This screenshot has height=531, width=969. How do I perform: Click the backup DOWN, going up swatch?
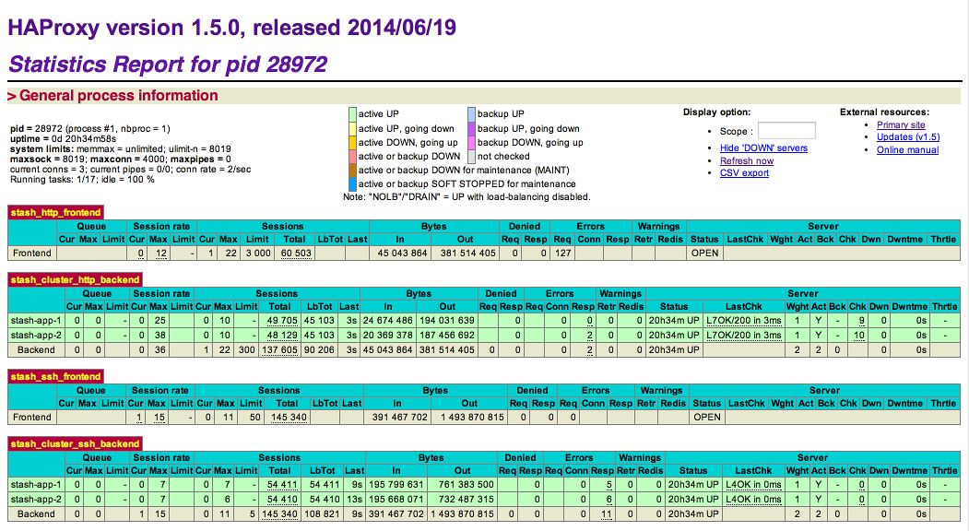click(x=471, y=142)
